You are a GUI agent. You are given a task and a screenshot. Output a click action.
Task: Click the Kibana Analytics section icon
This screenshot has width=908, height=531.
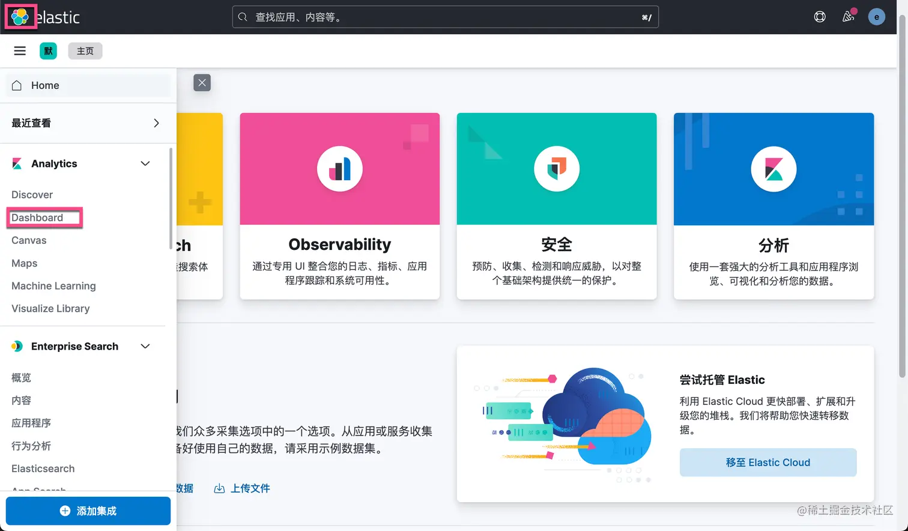coord(17,163)
